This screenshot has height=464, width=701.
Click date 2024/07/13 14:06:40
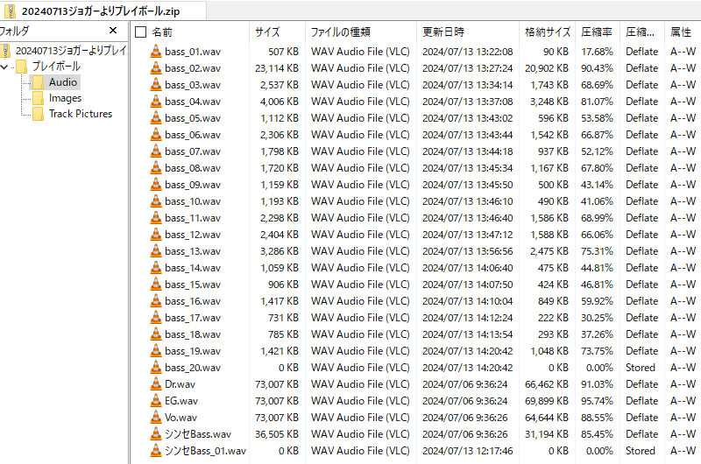(468, 268)
